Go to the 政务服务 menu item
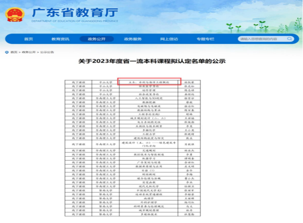303x223 pixels. click(133, 39)
